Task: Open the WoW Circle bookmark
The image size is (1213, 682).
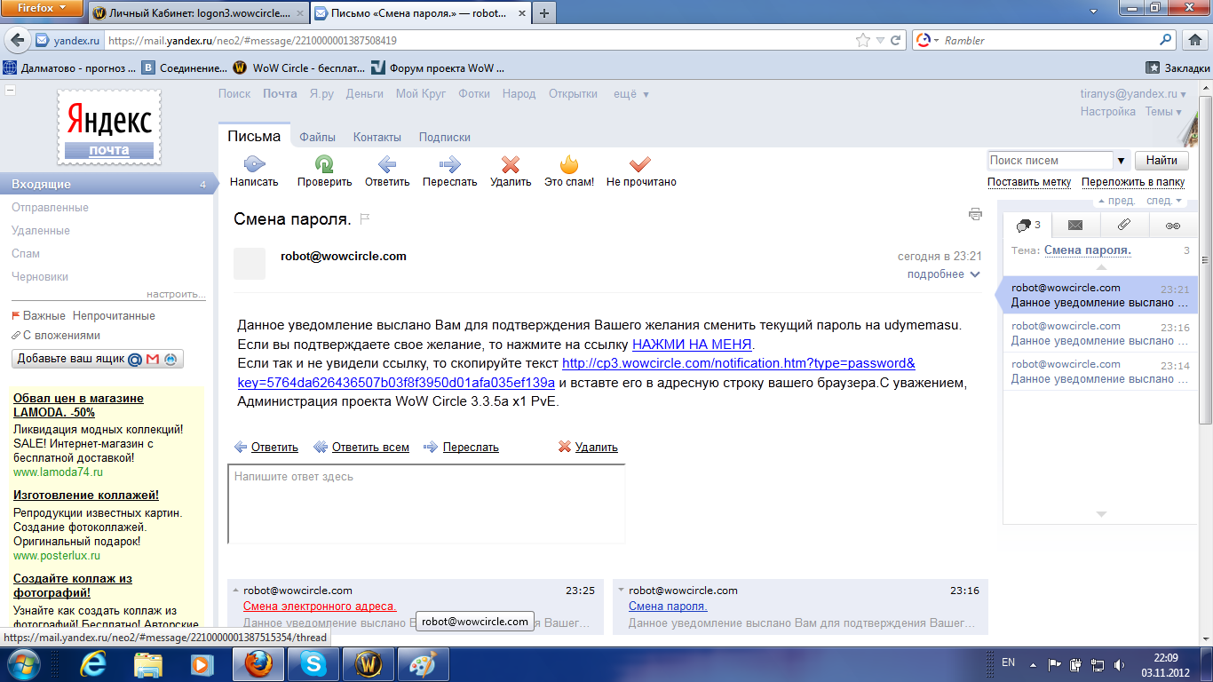Action: coord(298,67)
